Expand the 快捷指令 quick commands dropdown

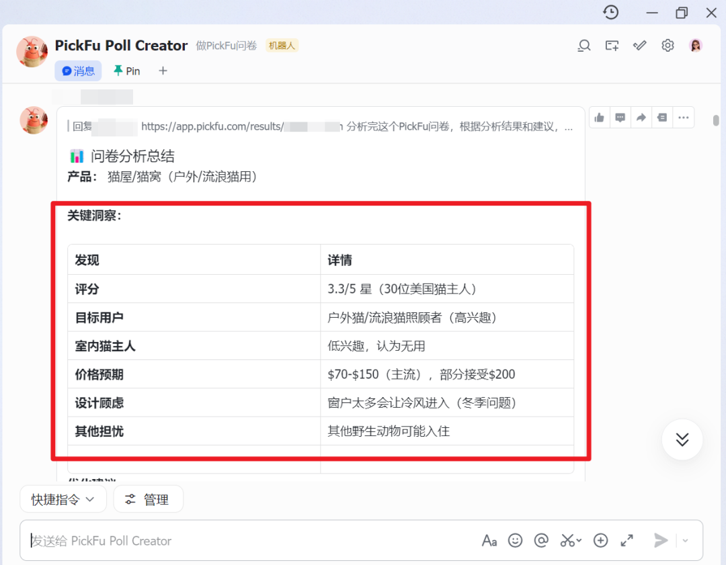63,498
